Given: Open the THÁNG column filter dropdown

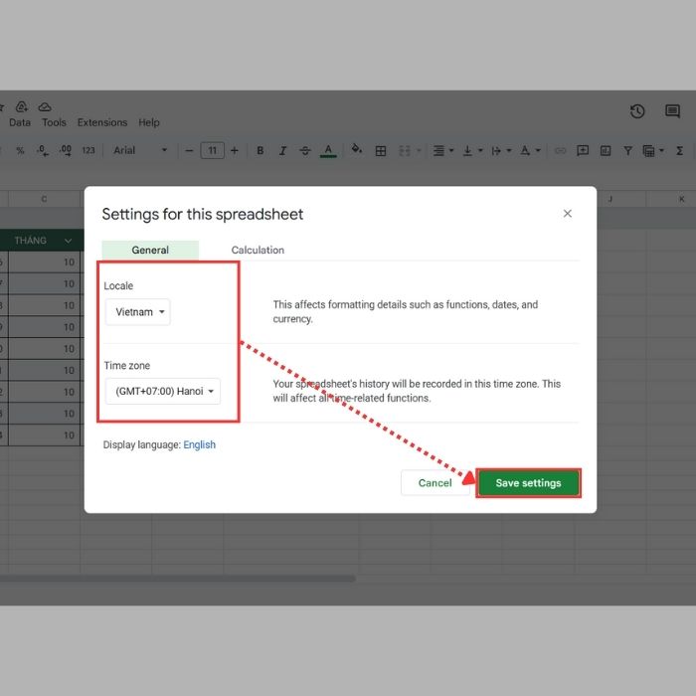Looking at the screenshot, I should pos(68,241).
